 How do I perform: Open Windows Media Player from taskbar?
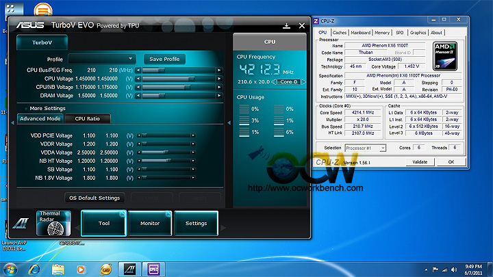point(81,269)
